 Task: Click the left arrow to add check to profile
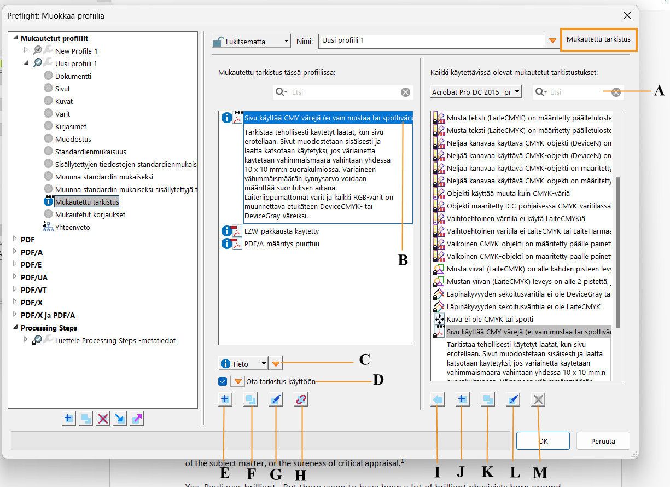coord(437,400)
